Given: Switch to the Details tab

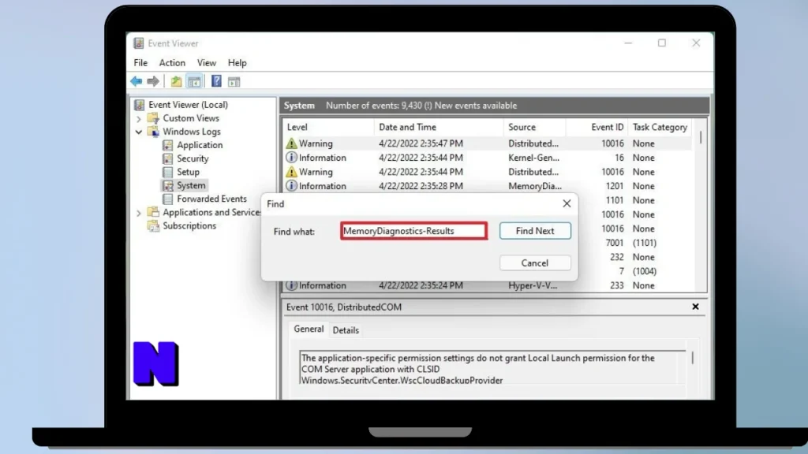Looking at the screenshot, I should pos(346,330).
